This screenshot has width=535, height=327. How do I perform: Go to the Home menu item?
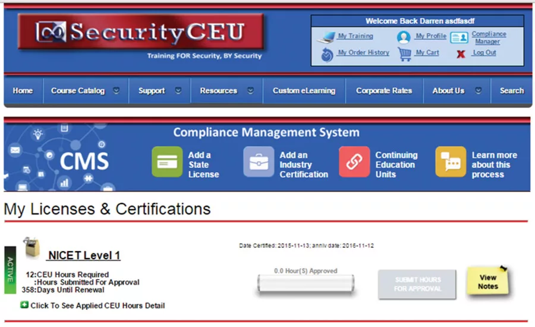tap(23, 90)
